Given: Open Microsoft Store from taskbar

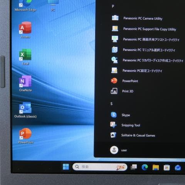Looking at the screenshot, I should pyautogui.click(x=166, y=168).
